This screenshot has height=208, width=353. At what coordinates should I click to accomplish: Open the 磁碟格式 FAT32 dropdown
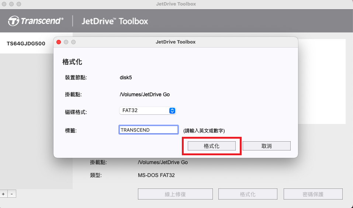coord(148,111)
